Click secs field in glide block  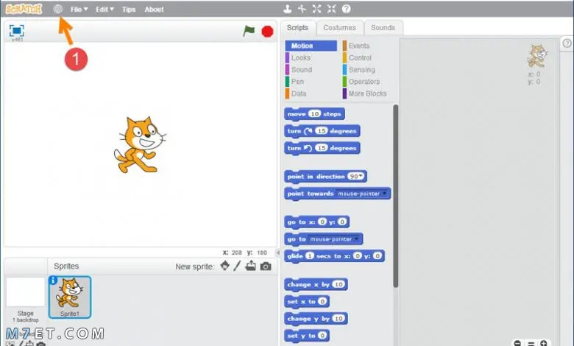point(310,256)
